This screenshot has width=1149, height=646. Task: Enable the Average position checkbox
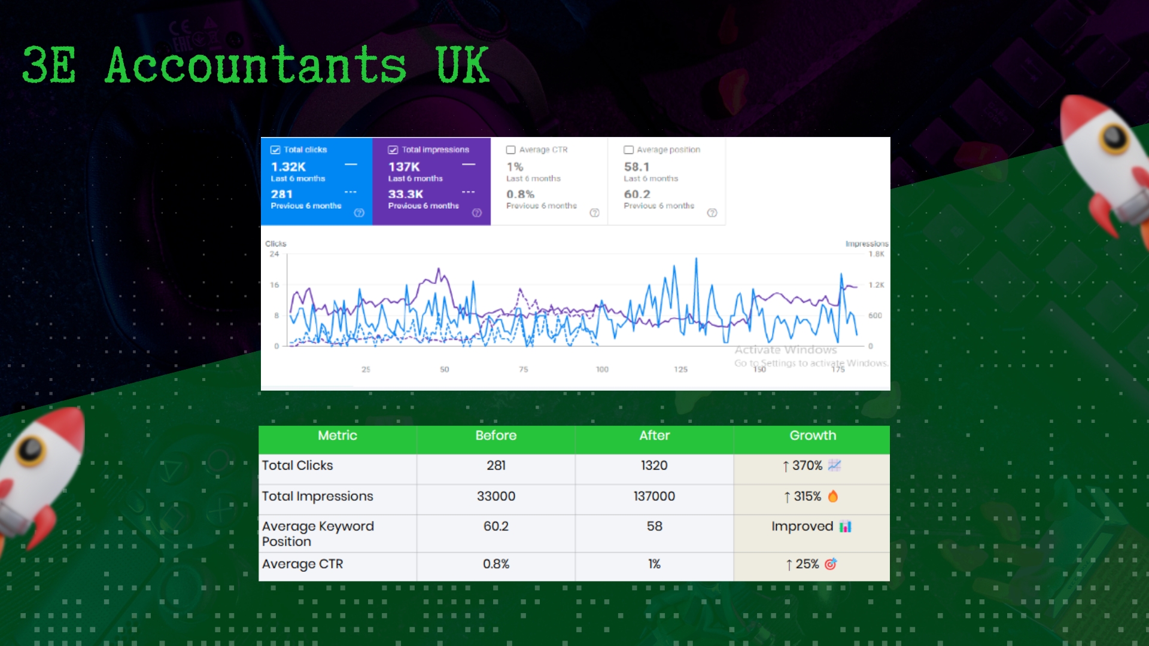click(x=628, y=150)
